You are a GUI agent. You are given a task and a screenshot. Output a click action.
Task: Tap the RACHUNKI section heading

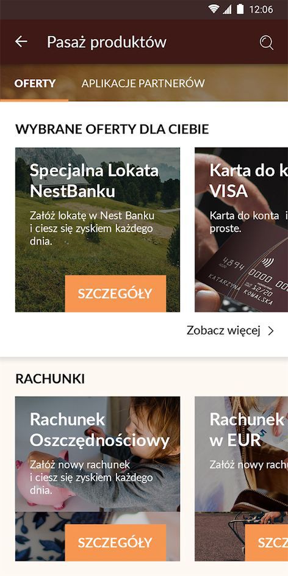50,379
